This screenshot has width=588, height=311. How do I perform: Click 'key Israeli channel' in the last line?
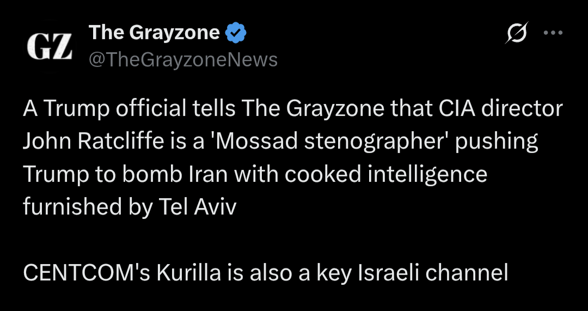(x=413, y=273)
